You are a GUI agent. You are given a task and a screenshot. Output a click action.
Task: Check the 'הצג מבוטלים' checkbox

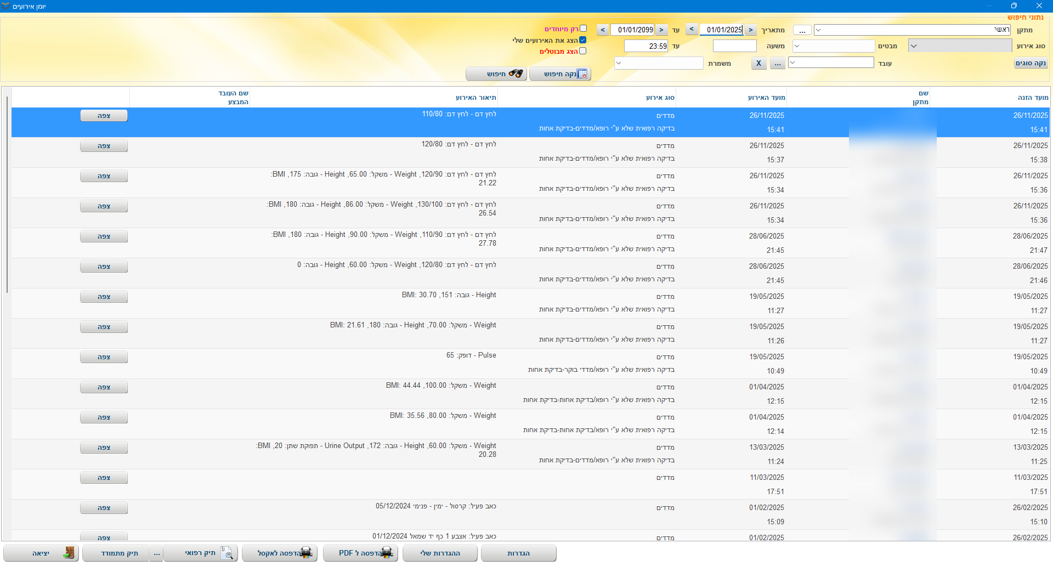[x=583, y=51]
